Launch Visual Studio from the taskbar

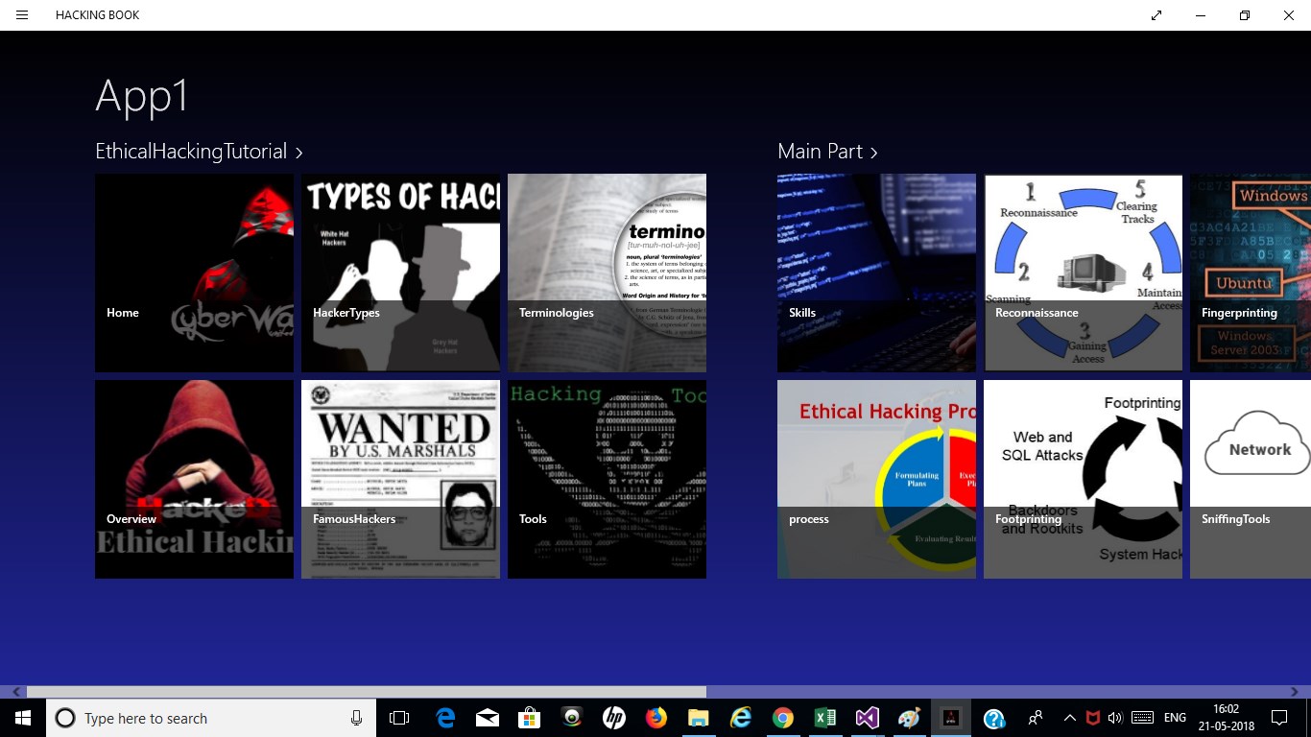tap(867, 718)
